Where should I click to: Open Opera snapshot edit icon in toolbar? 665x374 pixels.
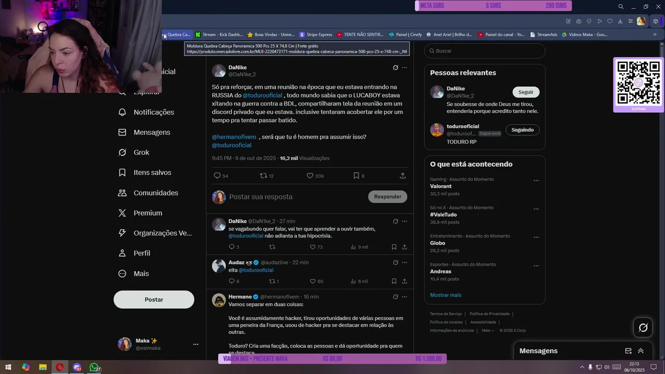click(x=568, y=21)
